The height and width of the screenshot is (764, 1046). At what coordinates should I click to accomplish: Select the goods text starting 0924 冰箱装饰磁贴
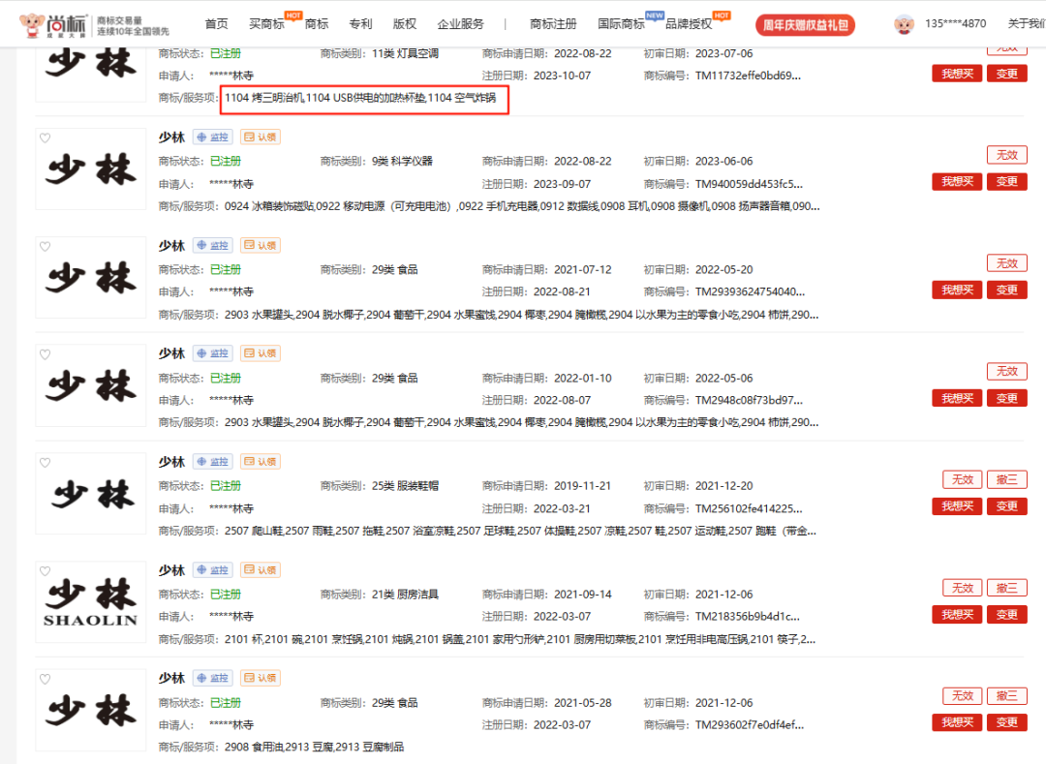[522, 206]
